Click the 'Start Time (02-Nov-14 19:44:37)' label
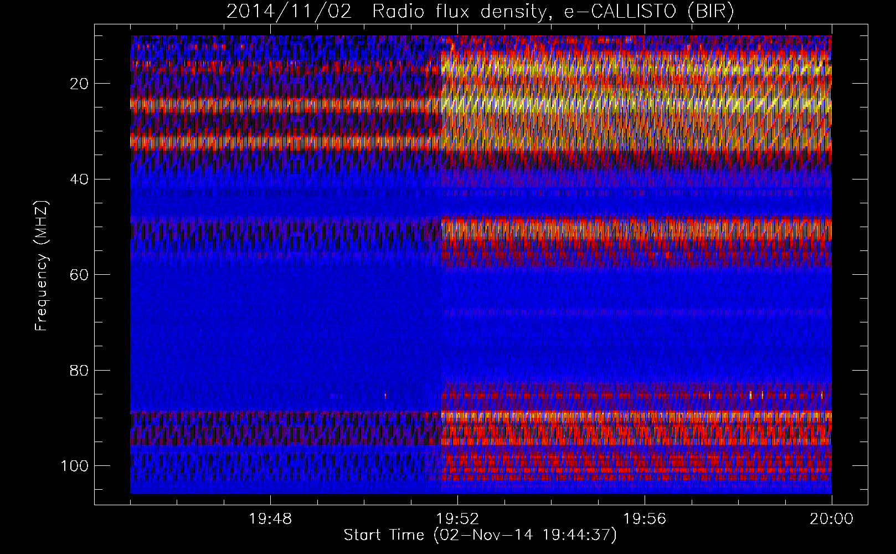Screen dimensions: 896x554 pos(480,535)
